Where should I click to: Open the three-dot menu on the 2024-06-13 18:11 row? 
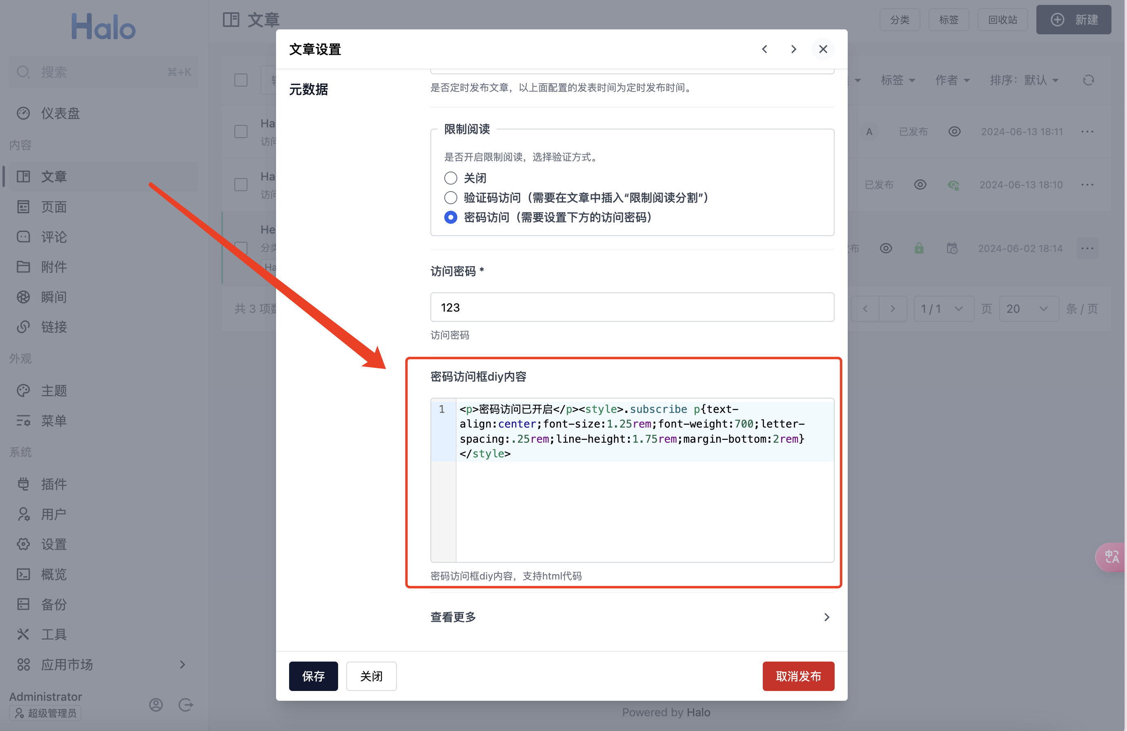(1088, 131)
